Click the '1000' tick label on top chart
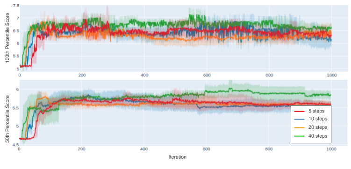Screen dimensions: 351x169 coord(331,75)
